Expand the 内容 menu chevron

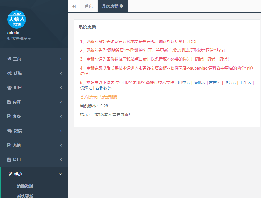pyautogui.click(x=61, y=102)
